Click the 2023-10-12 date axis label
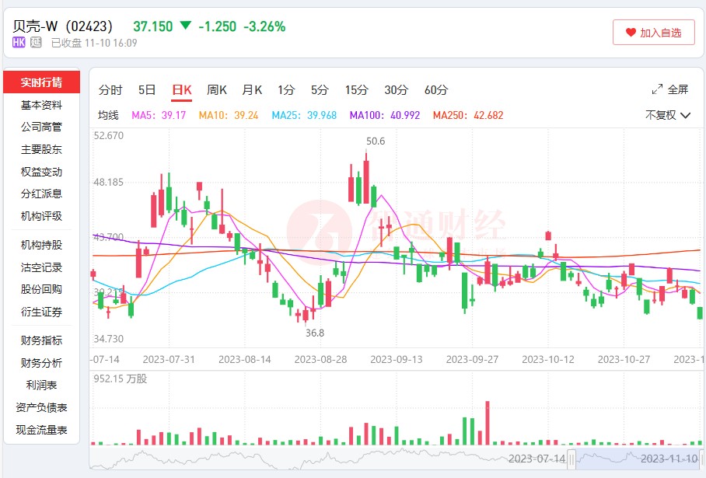Viewport: 706px width, 478px height. coord(548,360)
